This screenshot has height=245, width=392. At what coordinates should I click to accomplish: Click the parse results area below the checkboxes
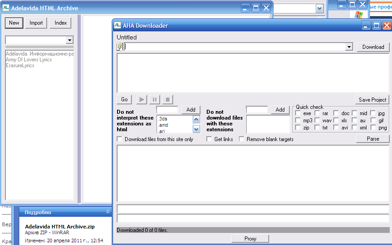253,173
